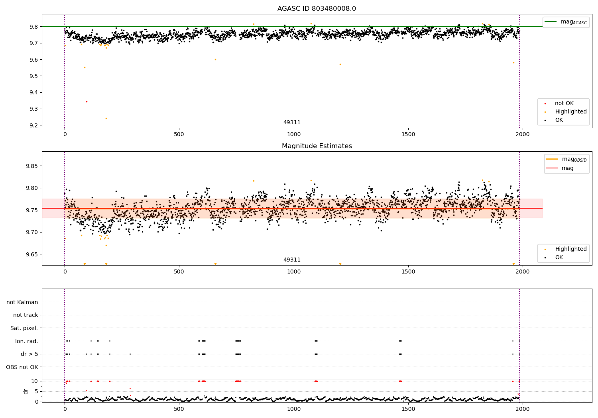Click the green mag AGASC legend line
598x418 pixels.
[x=551, y=22]
